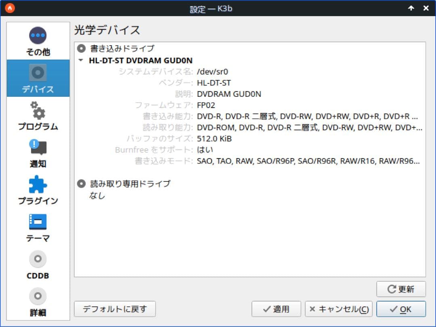This screenshot has width=436, height=327.
Task: Click the 書き込みモード row with SAO, TAO
Action: [308, 161]
